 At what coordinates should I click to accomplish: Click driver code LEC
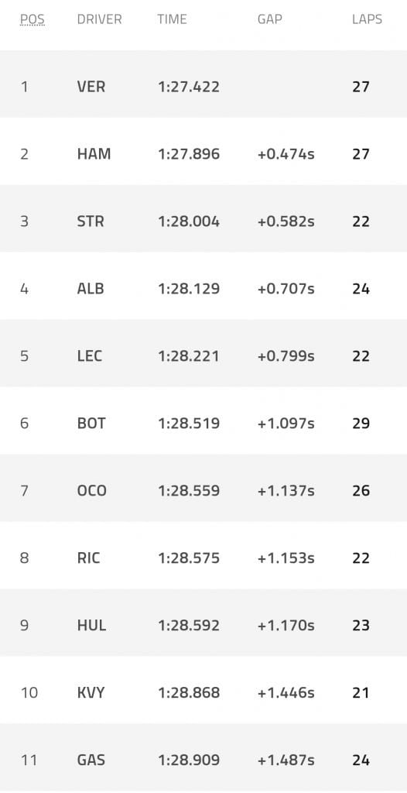tap(90, 356)
